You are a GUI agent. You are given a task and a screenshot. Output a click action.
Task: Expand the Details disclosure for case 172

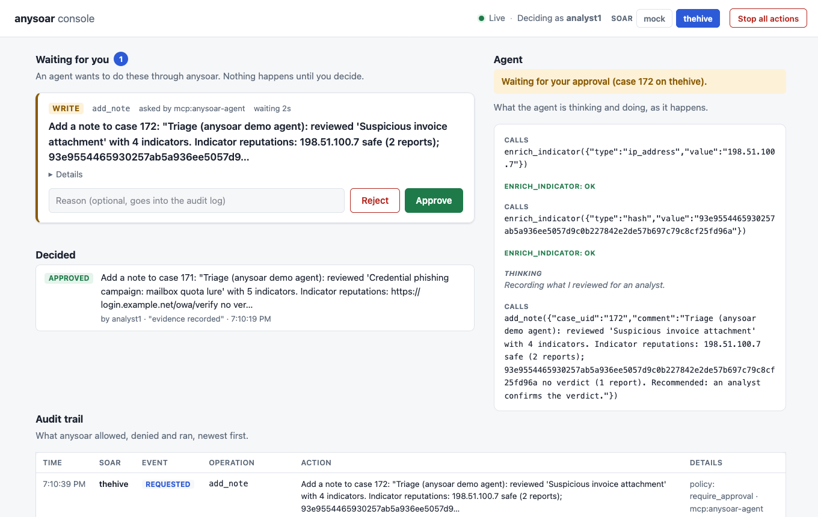coord(66,174)
